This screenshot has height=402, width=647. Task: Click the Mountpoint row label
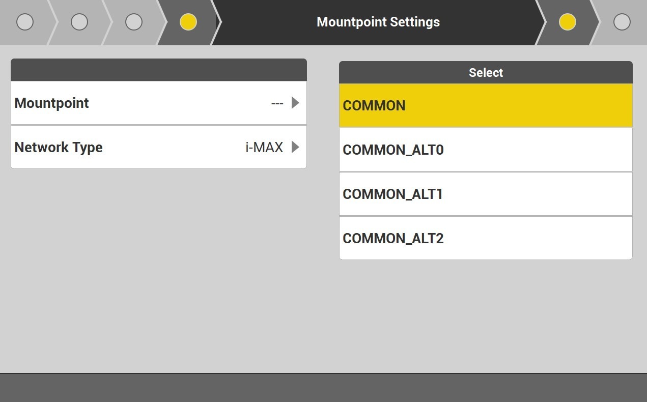pyautogui.click(x=52, y=103)
